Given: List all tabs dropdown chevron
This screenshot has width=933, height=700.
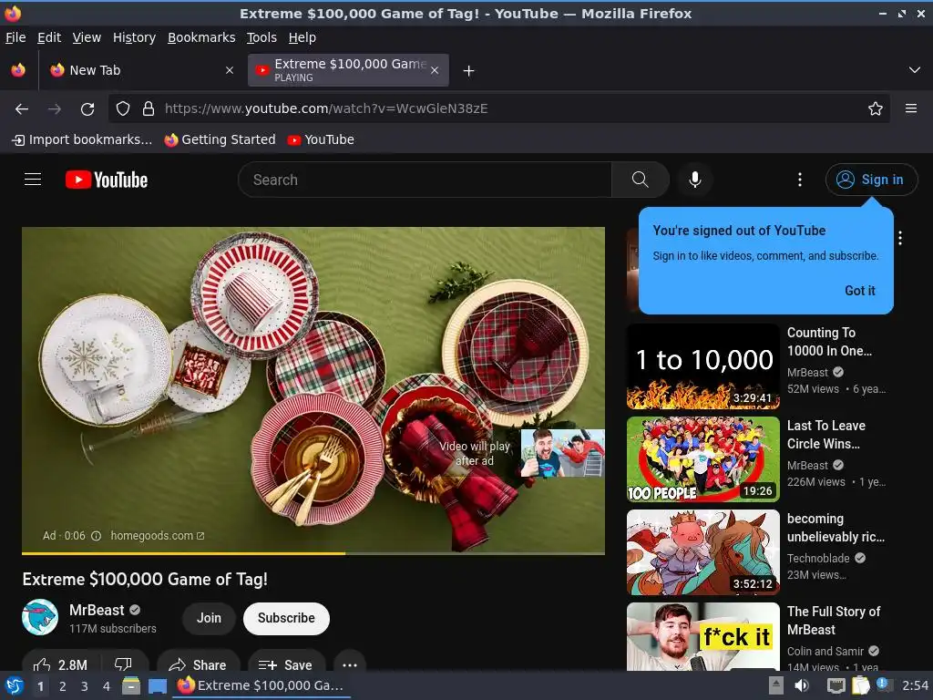Looking at the screenshot, I should pyautogui.click(x=915, y=70).
